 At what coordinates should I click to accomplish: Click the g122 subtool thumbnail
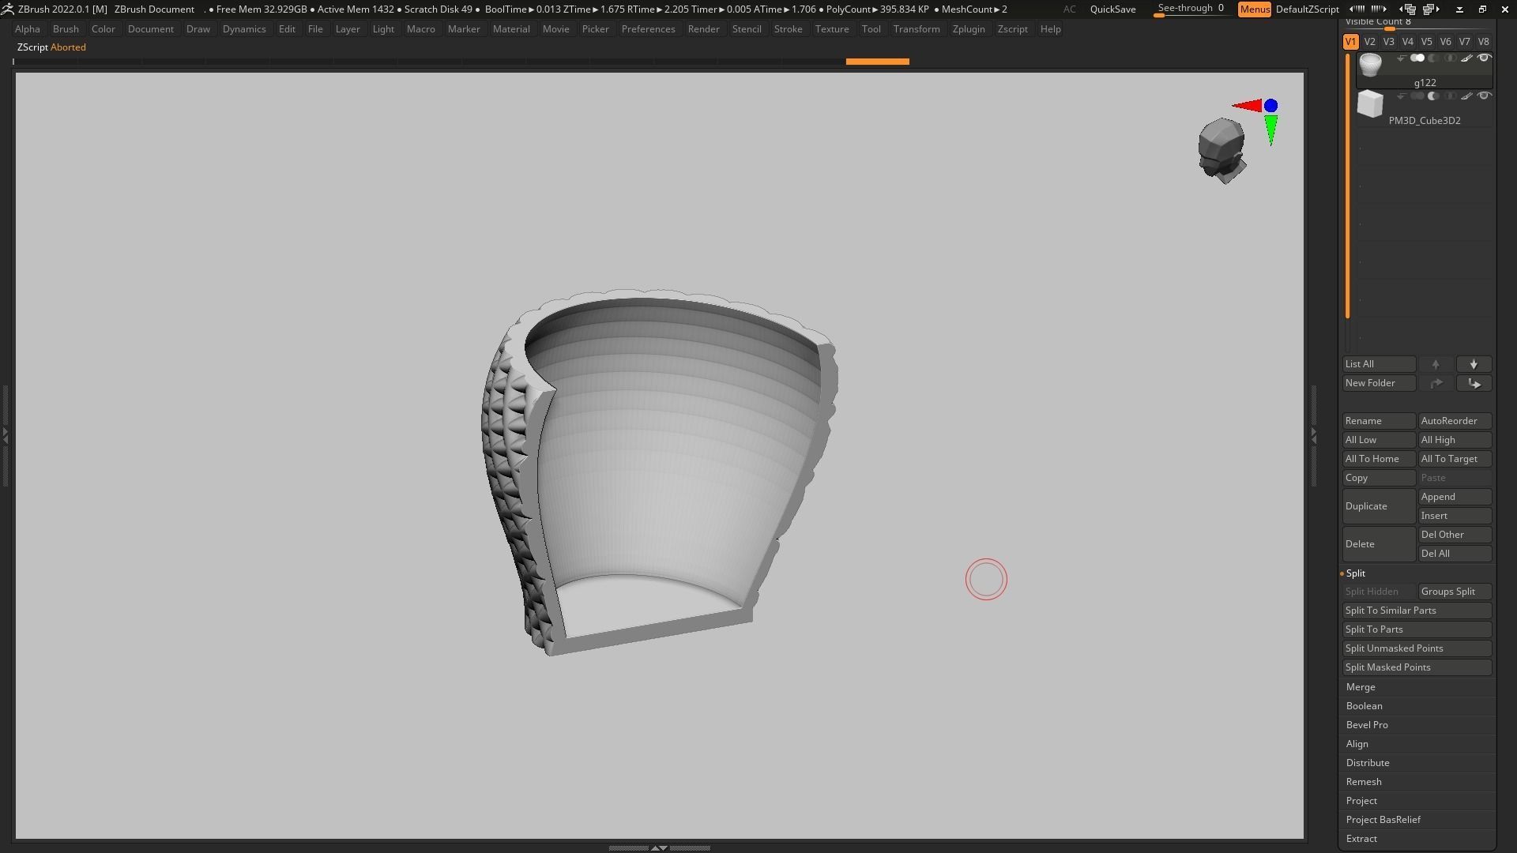pos(1370,65)
